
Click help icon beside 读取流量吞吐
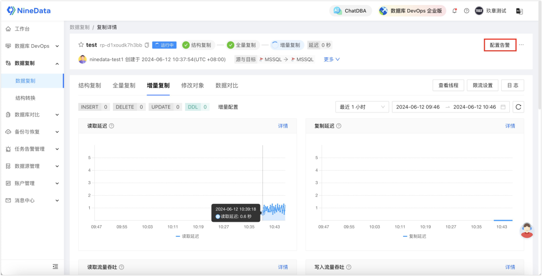(121, 267)
